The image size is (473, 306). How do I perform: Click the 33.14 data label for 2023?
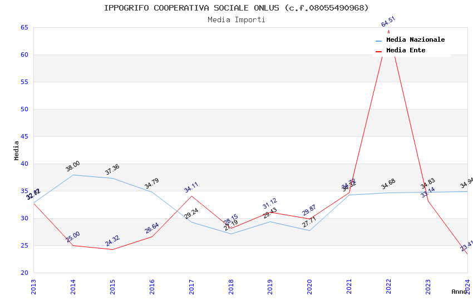click(x=428, y=193)
